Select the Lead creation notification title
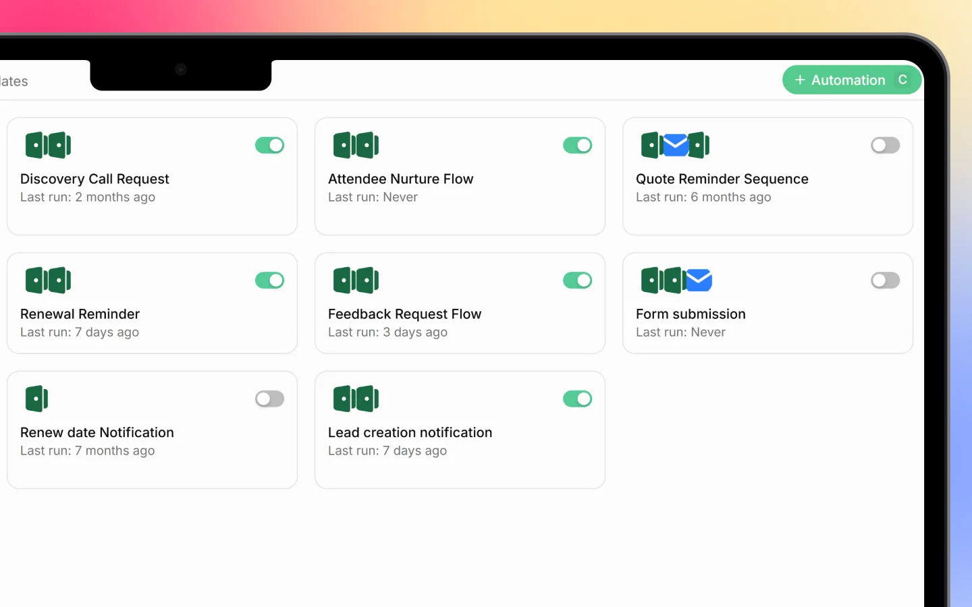Viewport: 972px width, 607px height. (x=410, y=432)
